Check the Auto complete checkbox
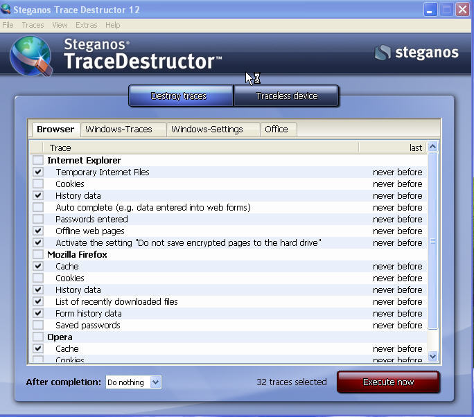This screenshot has width=474, height=417. [38, 207]
